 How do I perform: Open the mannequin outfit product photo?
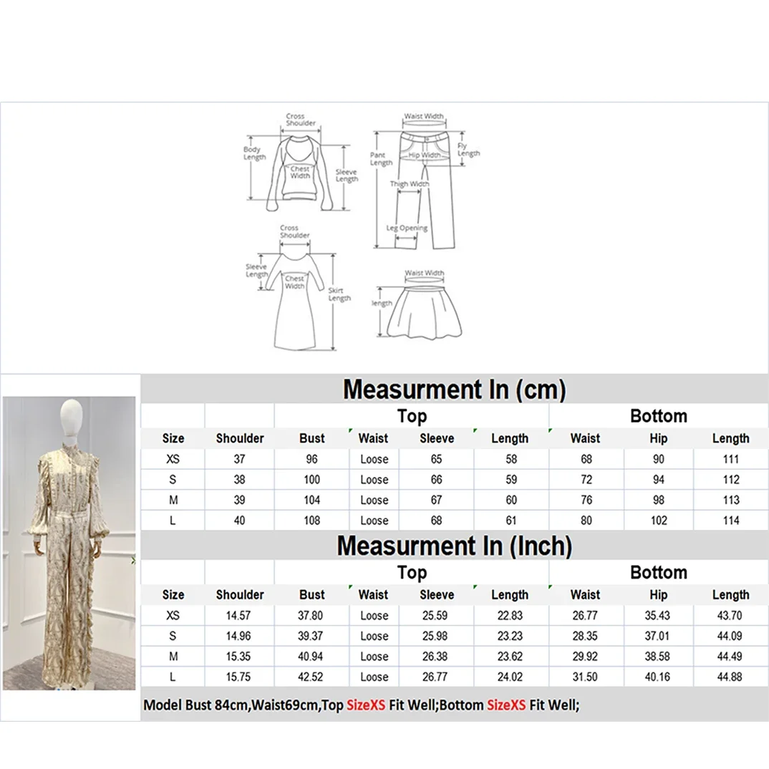69,543
